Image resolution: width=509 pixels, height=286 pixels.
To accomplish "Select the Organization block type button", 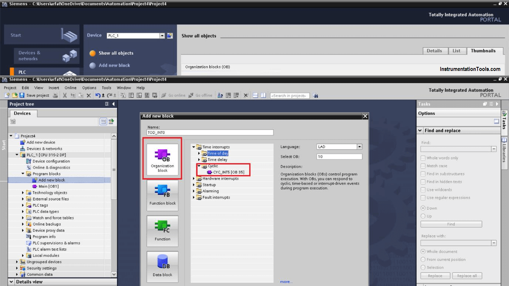I will point(162,159).
